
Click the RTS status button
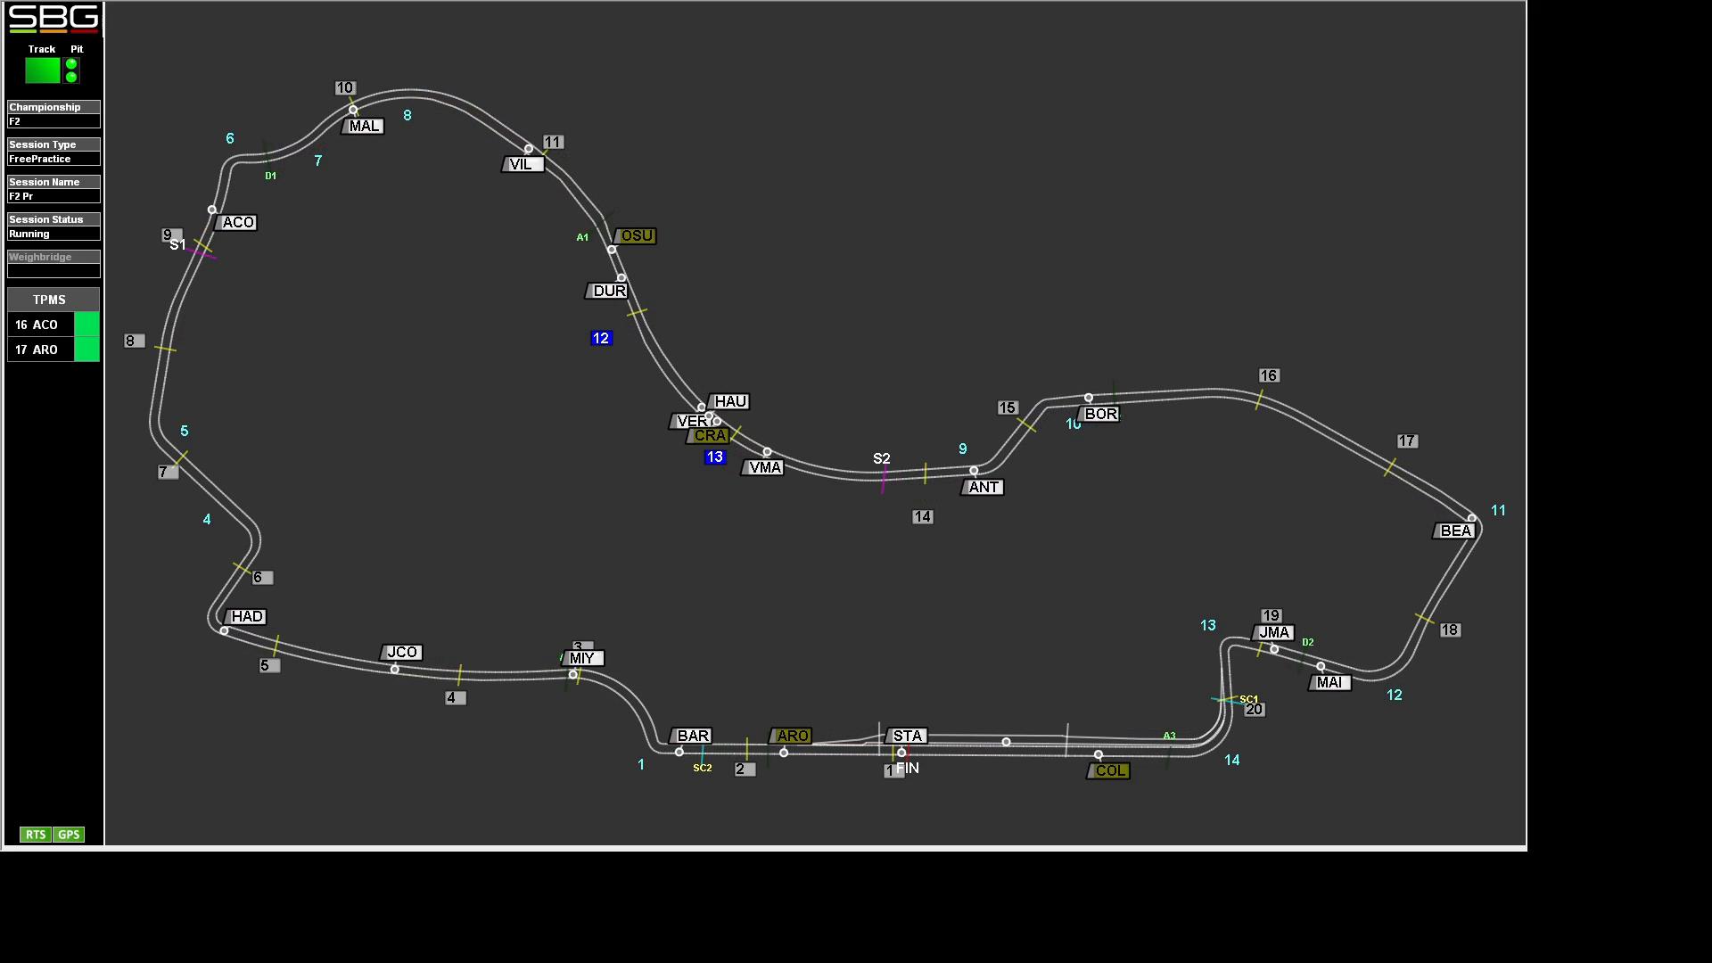click(x=36, y=835)
